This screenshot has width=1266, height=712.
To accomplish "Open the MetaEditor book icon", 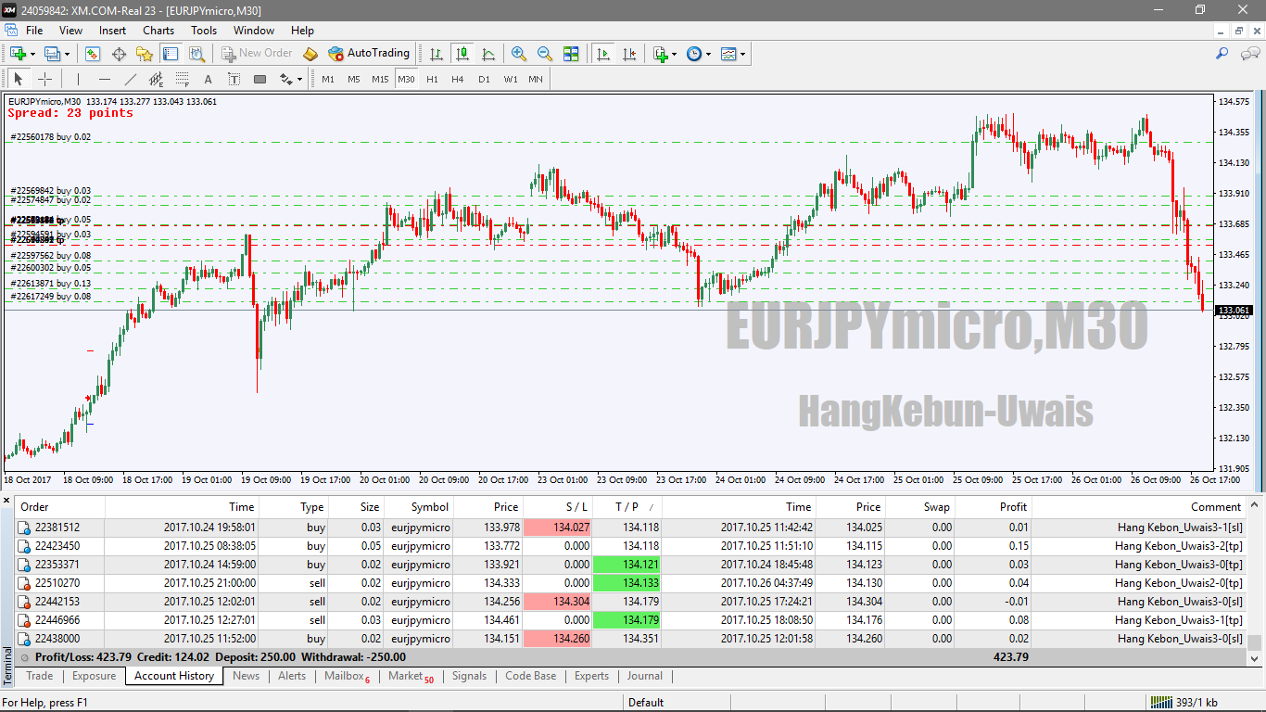I will coord(310,54).
